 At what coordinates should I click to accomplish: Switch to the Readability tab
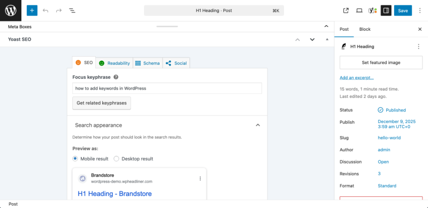pos(114,63)
